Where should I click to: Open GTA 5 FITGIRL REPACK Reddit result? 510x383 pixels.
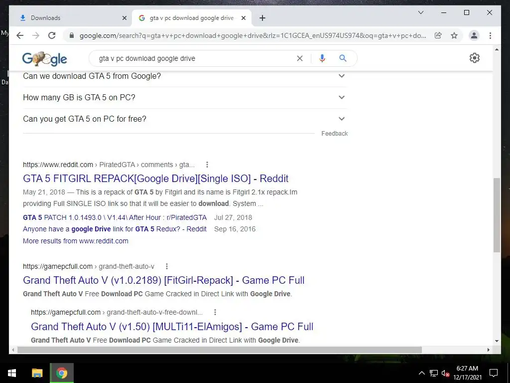[155, 179]
